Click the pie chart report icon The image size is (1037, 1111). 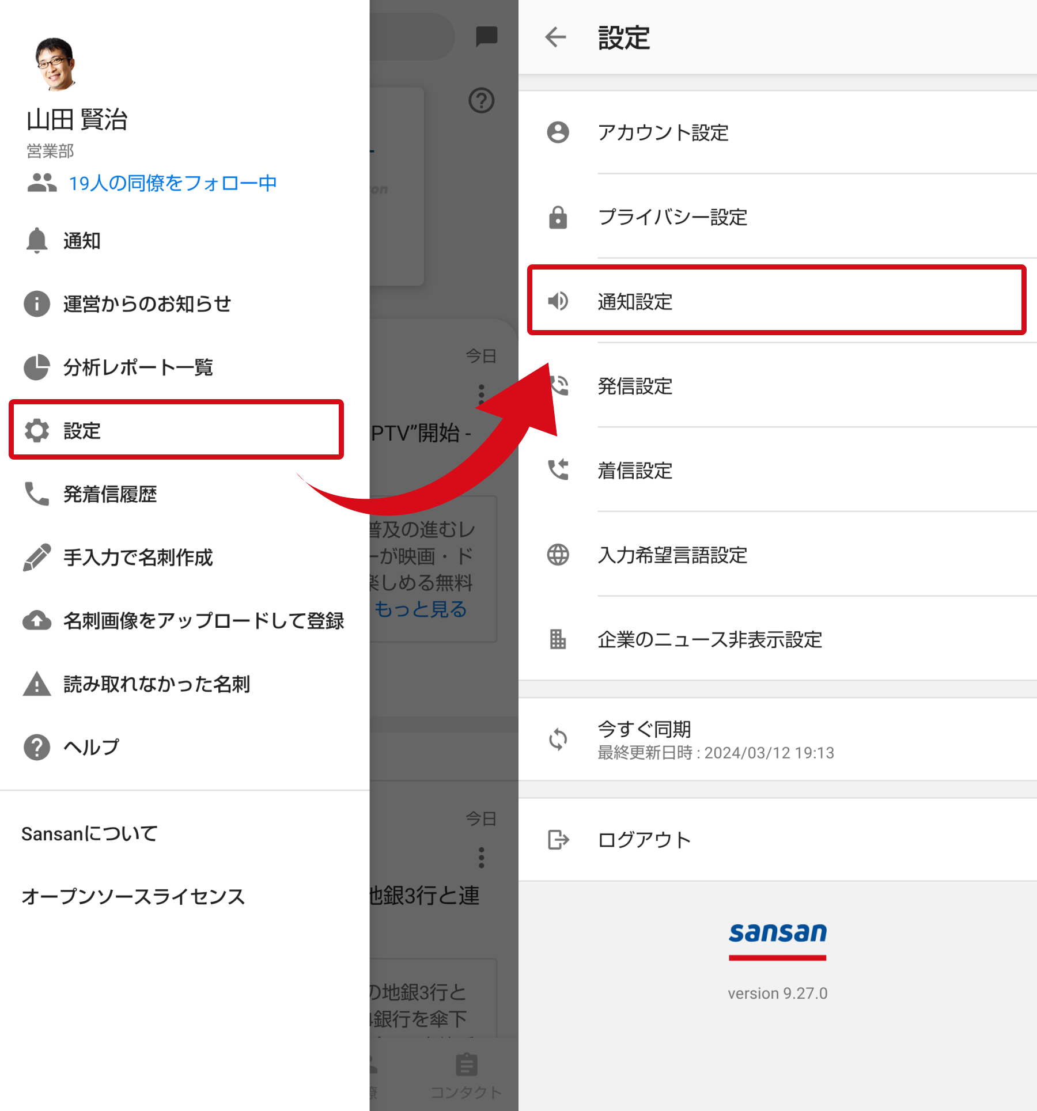37,367
